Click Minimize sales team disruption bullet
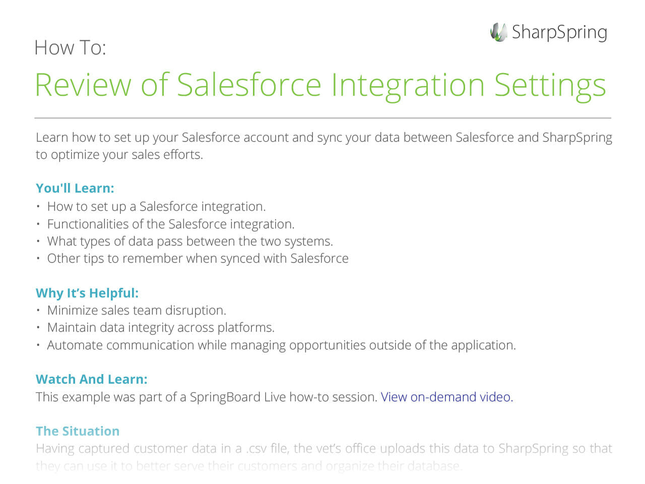This screenshot has height=484, width=645. point(137,310)
